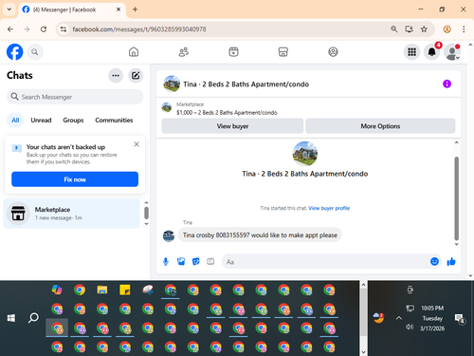Open File Explorer from the taskbar
Image resolution: width=474 pixels, height=356 pixels.
click(102, 290)
